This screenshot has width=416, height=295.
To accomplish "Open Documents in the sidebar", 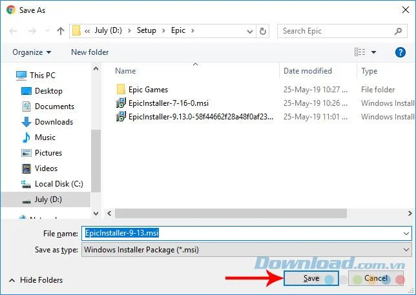I will (x=54, y=107).
